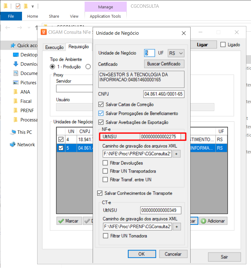Click the NF-e UltNSU field

[x=161, y=137]
